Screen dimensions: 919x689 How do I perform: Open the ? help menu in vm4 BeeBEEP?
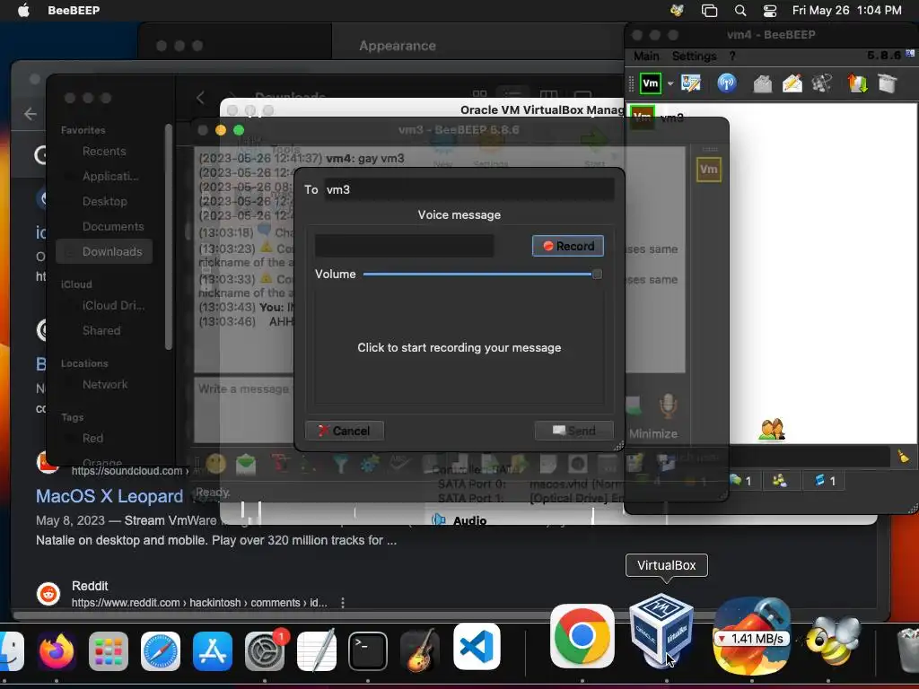pyautogui.click(x=732, y=57)
